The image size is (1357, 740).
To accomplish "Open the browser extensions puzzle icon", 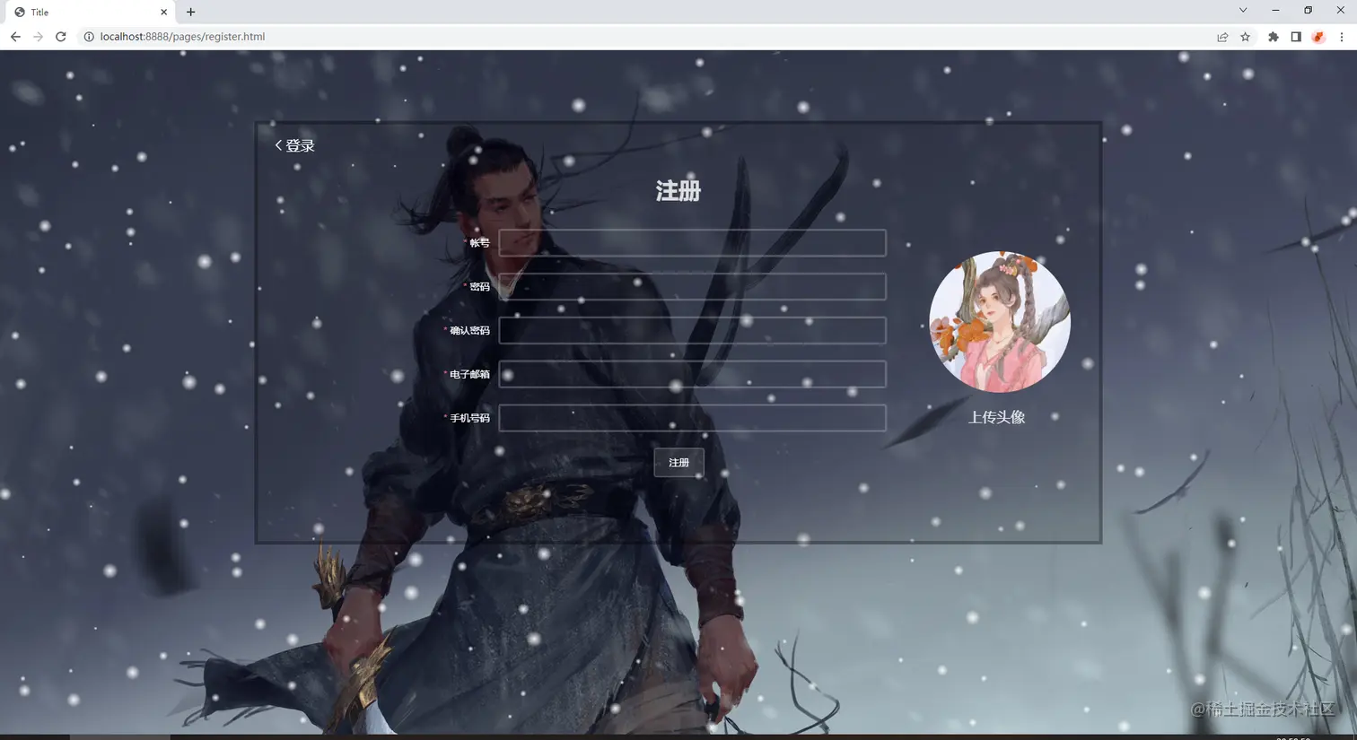I will tap(1274, 37).
